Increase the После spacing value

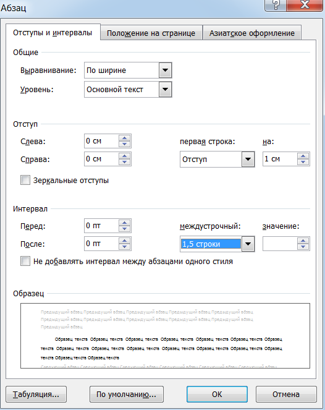coord(124,241)
